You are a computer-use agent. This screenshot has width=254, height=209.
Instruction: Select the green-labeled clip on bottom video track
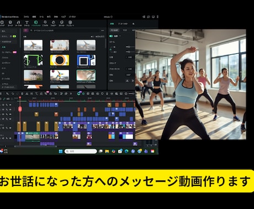pyautogui.click(x=33, y=136)
